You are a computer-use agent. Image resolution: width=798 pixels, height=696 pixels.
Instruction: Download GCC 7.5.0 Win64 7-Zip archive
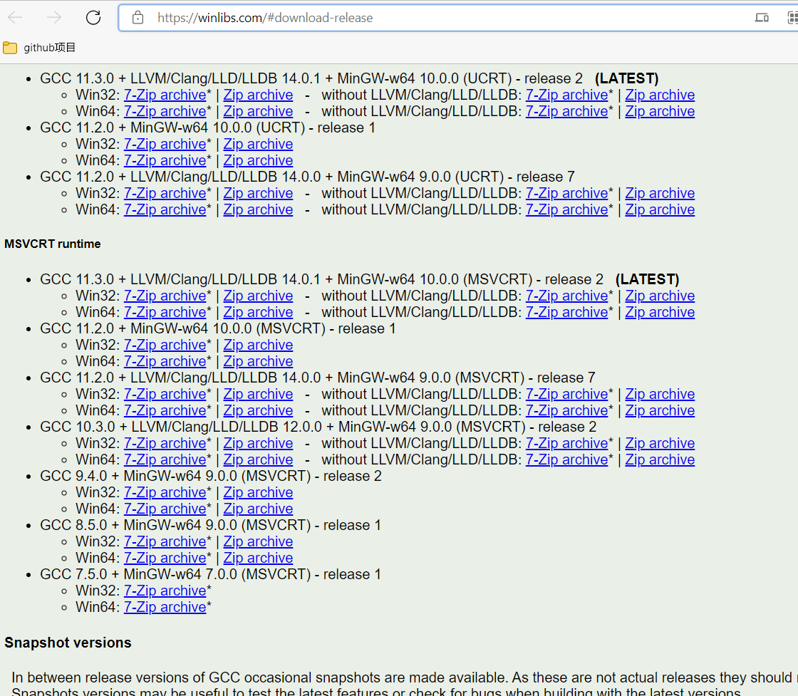(x=165, y=607)
